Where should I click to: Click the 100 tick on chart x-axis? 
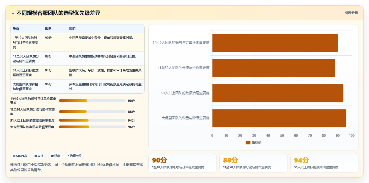tap(352, 136)
